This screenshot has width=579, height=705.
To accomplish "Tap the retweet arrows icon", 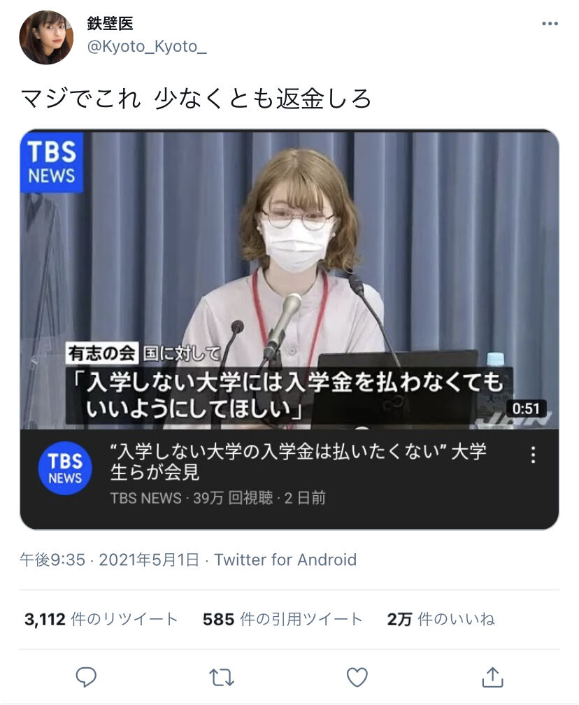I will pyautogui.click(x=221, y=677).
